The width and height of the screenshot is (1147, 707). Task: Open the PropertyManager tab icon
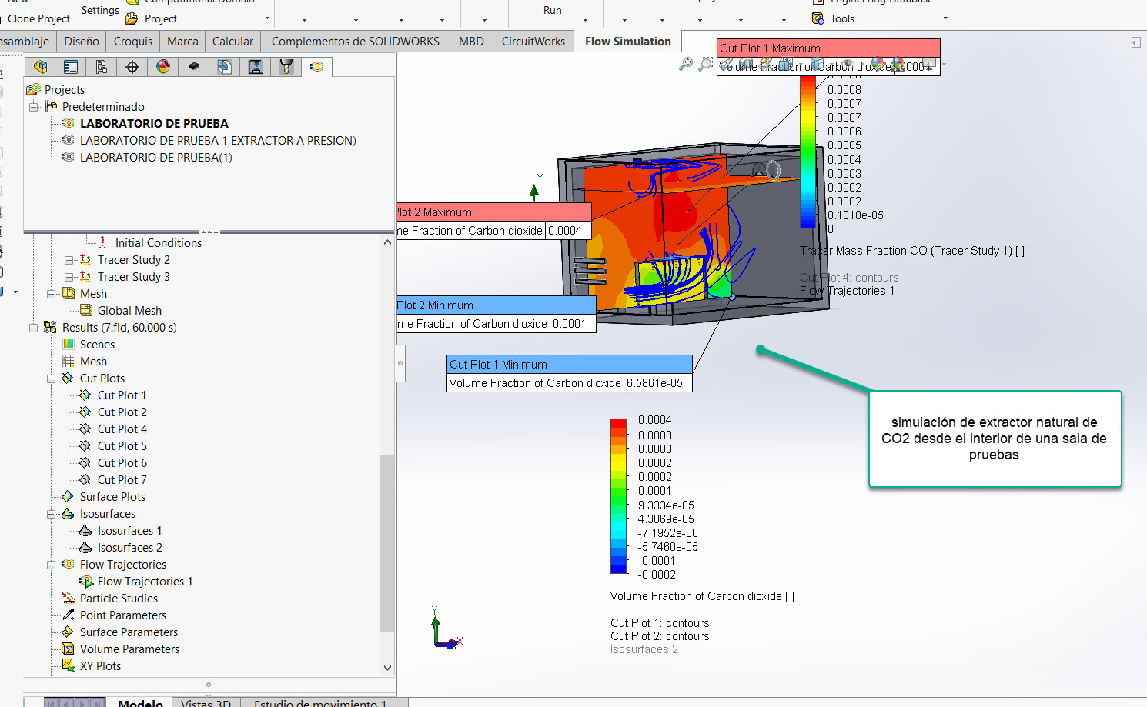click(x=71, y=67)
